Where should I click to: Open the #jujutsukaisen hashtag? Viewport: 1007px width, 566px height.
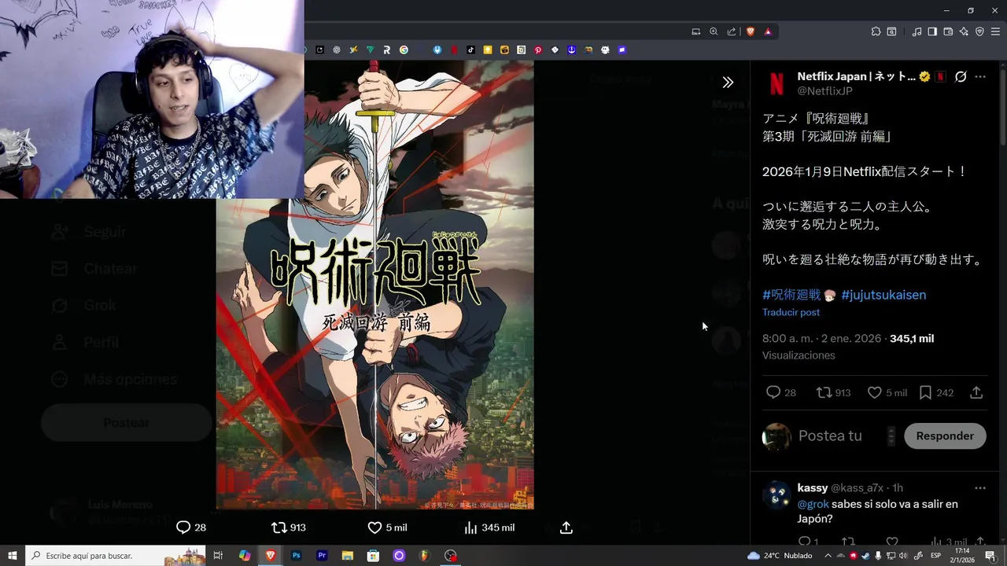coord(883,295)
